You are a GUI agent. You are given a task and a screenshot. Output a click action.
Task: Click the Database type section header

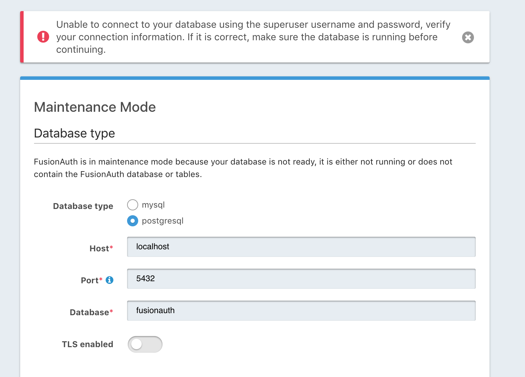coord(74,133)
